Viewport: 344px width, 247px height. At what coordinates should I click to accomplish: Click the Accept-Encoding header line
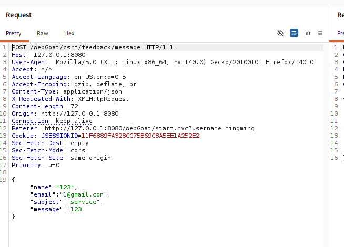click(x=74, y=84)
